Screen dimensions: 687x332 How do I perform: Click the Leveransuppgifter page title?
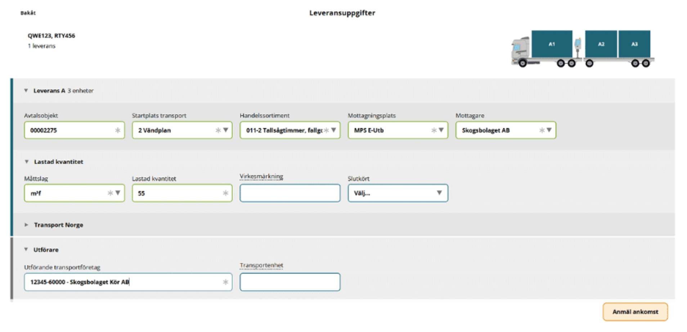point(342,13)
